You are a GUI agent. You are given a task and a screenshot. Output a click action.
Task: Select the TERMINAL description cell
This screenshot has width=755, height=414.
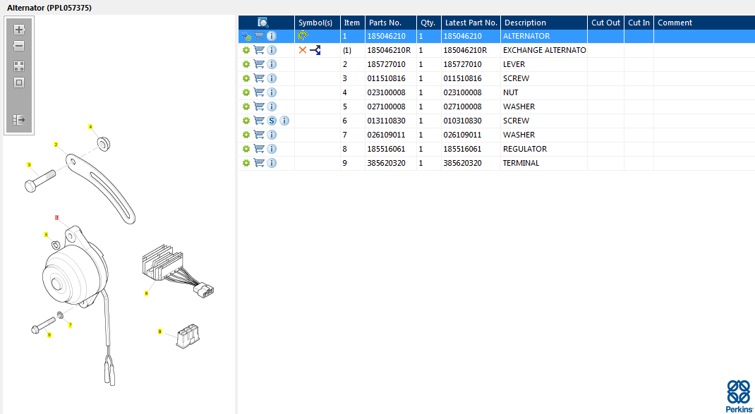coord(544,163)
